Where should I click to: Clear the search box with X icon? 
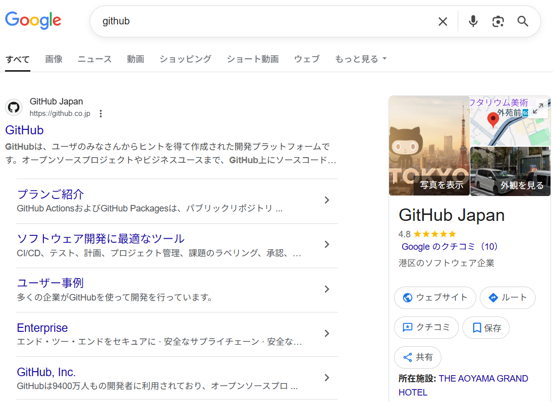[442, 21]
